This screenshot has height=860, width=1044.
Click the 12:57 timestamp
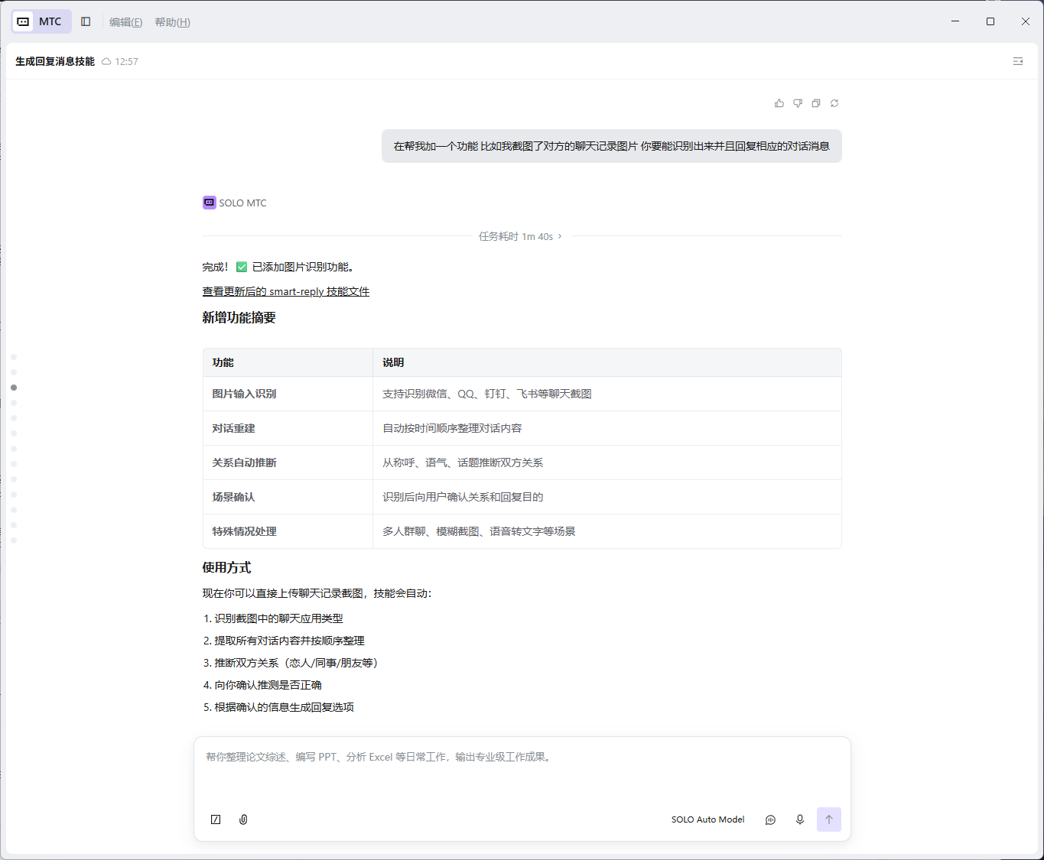[127, 61]
